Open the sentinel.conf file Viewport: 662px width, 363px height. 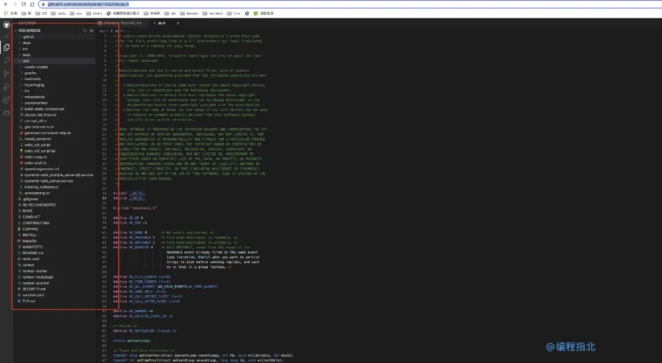click(55, 295)
